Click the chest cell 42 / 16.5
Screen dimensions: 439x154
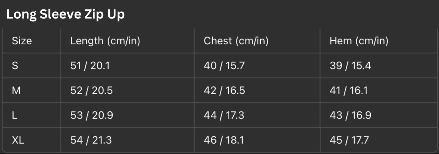[x=224, y=91]
